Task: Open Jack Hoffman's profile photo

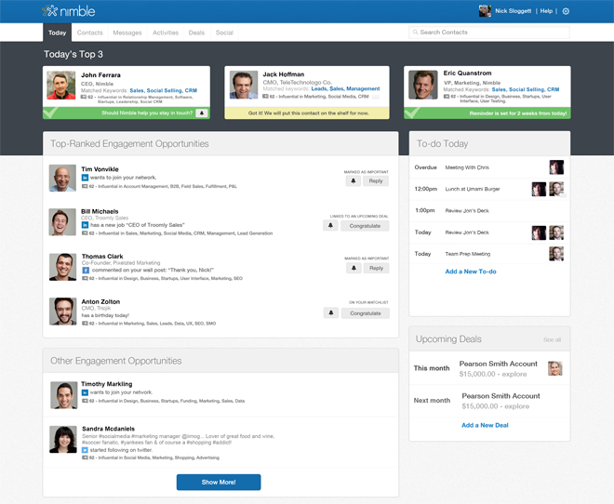Action: [x=244, y=85]
